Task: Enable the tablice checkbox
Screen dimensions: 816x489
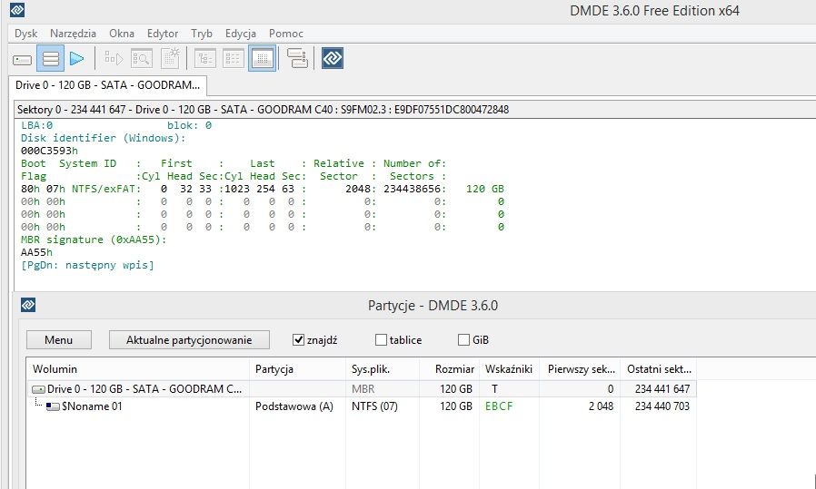Action: point(381,340)
